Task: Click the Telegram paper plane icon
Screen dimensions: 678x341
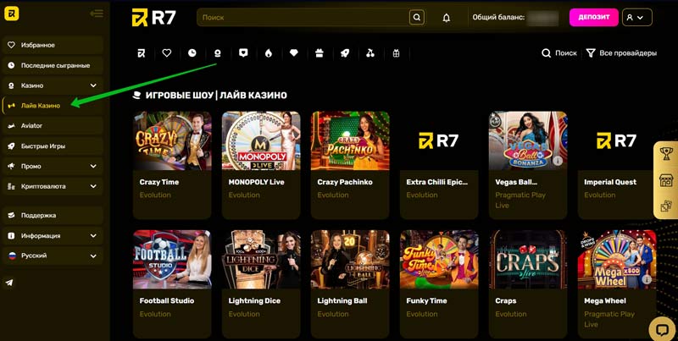Action: (10, 283)
